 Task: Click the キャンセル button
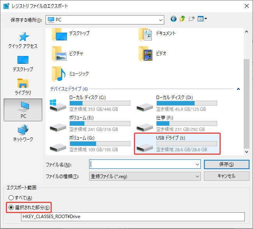227,176
